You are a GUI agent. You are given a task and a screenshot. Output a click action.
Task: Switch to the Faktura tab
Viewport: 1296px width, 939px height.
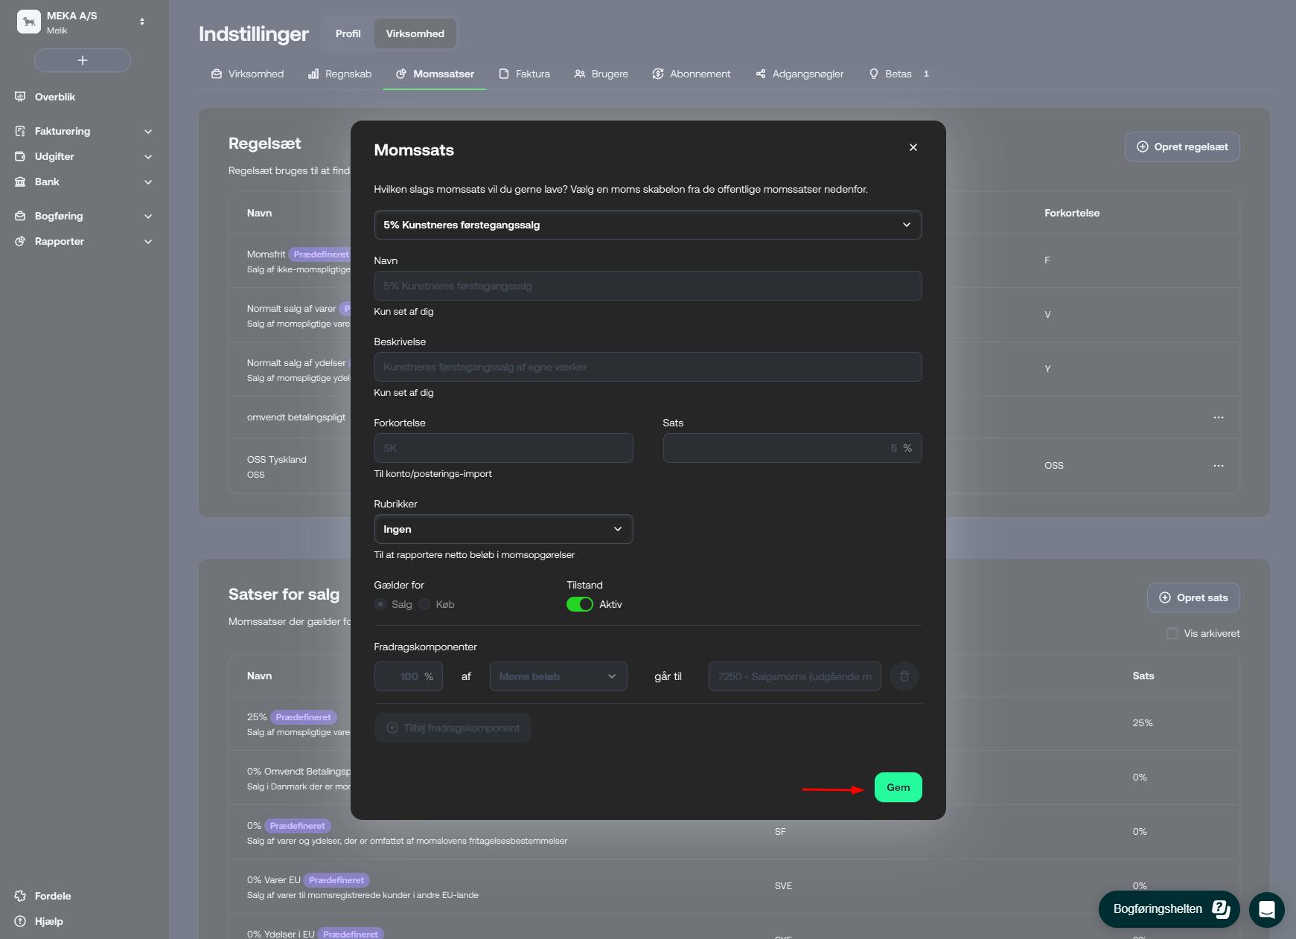pos(524,74)
